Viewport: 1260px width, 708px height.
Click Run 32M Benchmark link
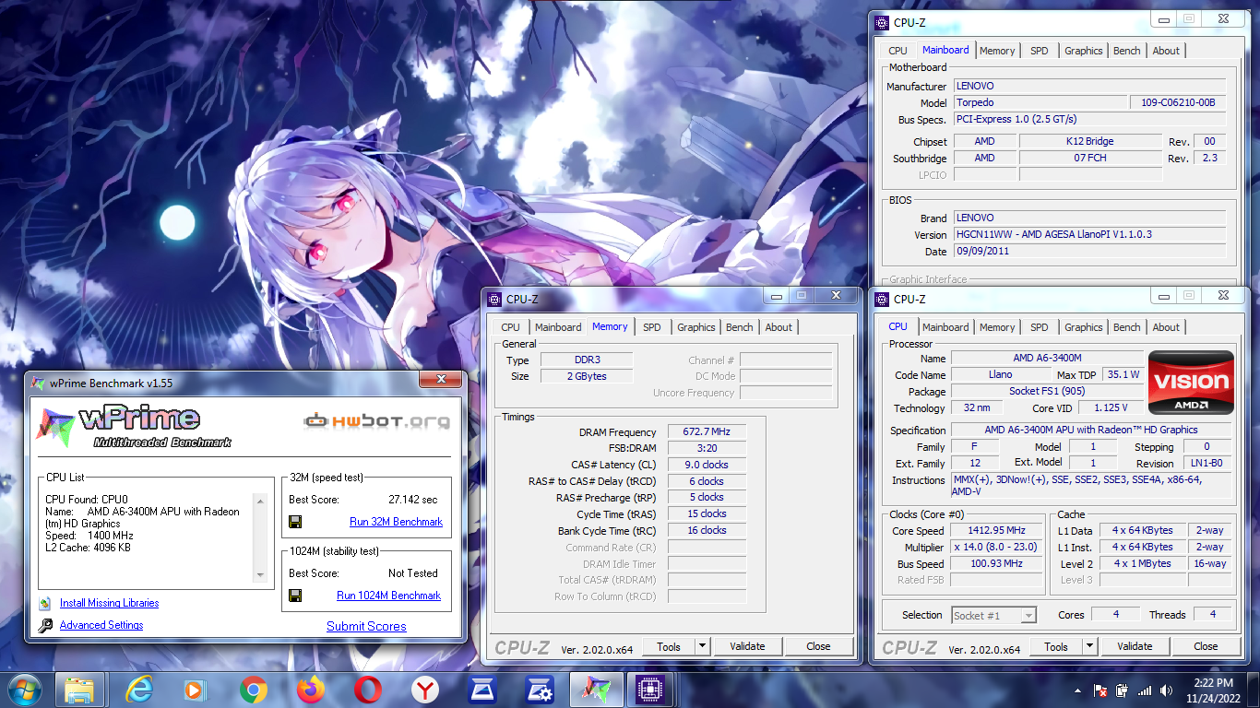tap(397, 522)
